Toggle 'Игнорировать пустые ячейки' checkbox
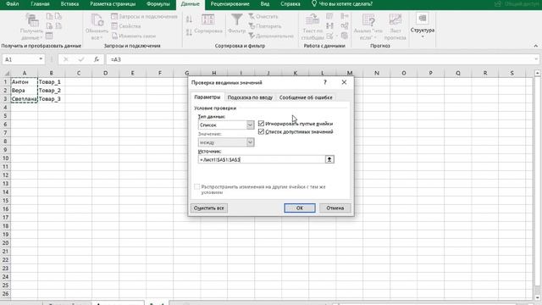The width and height of the screenshot is (542, 305). (261, 124)
